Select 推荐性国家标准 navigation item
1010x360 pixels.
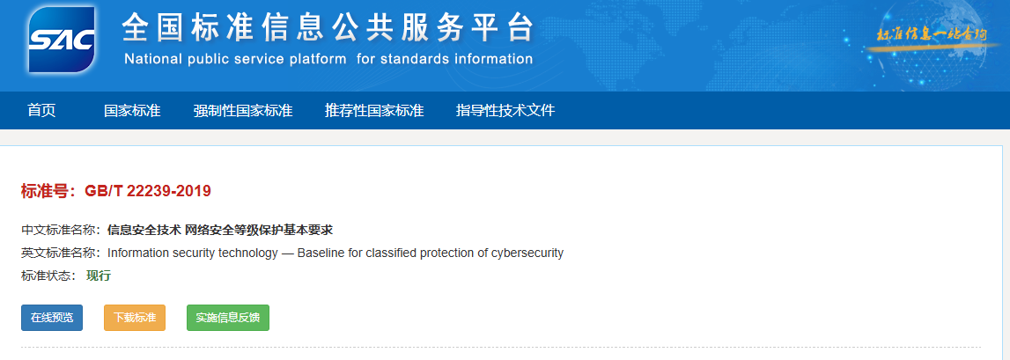(374, 110)
